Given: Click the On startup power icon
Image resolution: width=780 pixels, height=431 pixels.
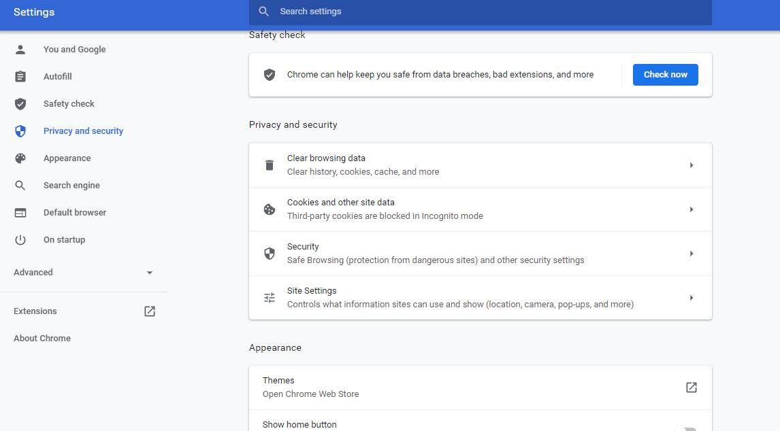Looking at the screenshot, I should point(20,239).
